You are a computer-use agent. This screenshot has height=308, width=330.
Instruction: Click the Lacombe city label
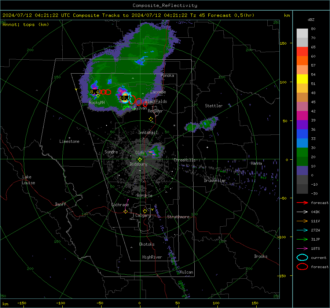click(x=158, y=92)
